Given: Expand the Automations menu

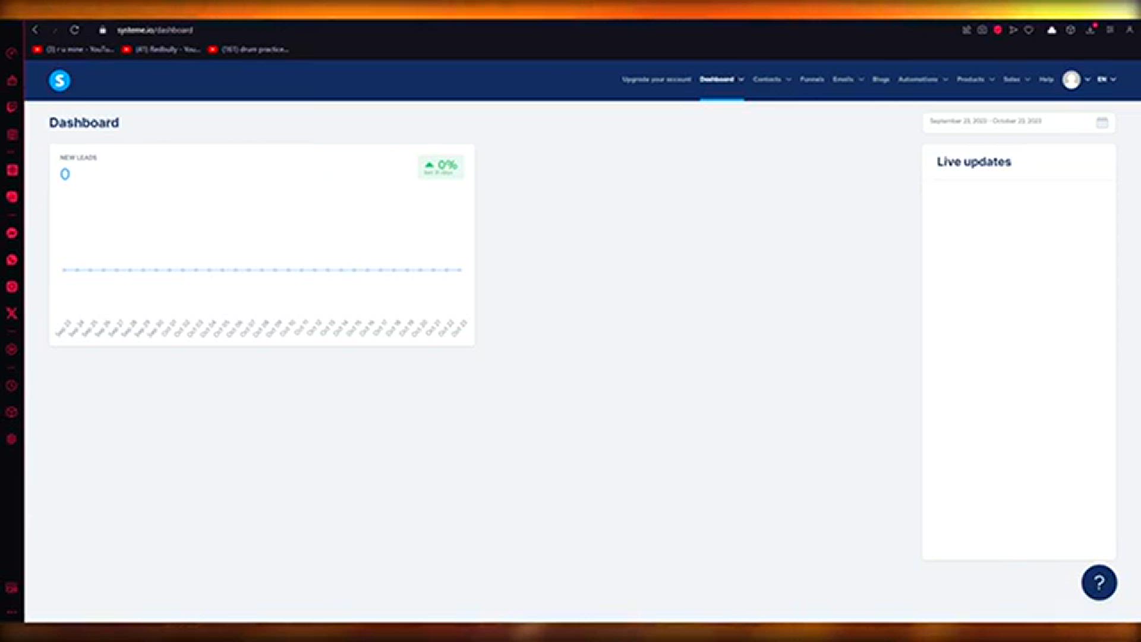Looking at the screenshot, I should click(x=923, y=79).
